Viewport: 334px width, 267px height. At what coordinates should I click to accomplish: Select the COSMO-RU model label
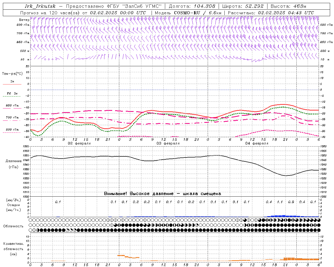(x=187, y=13)
